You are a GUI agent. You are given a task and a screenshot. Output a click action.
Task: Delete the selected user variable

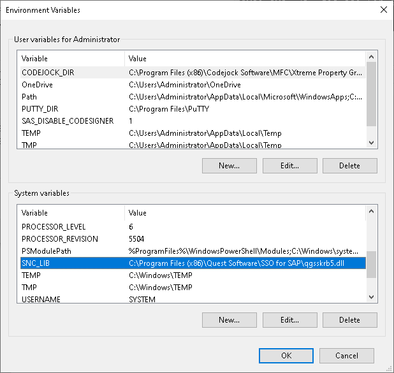[350, 166]
